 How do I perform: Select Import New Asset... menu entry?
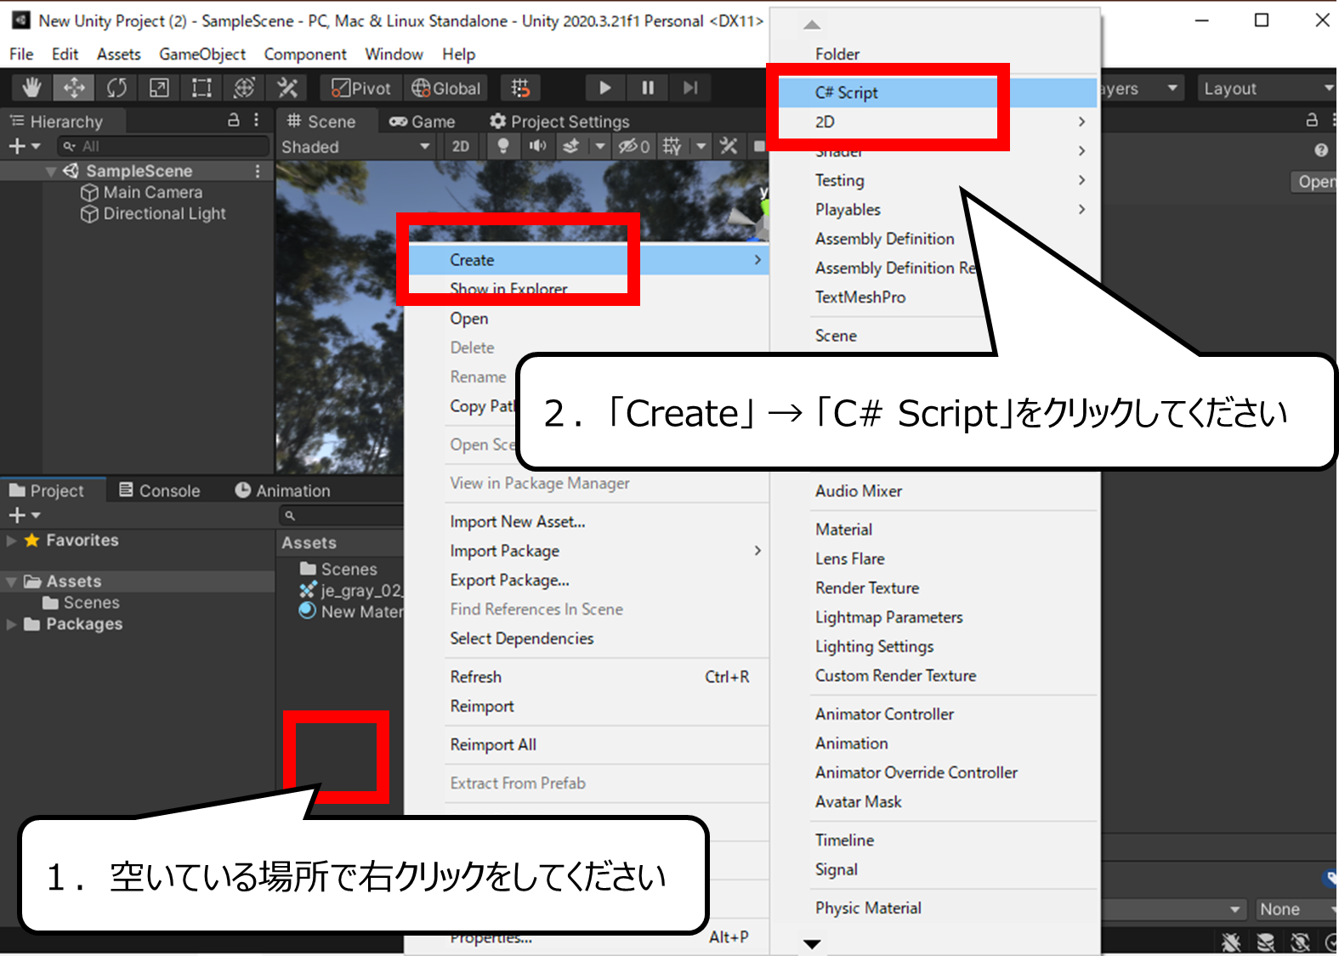[x=517, y=522]
